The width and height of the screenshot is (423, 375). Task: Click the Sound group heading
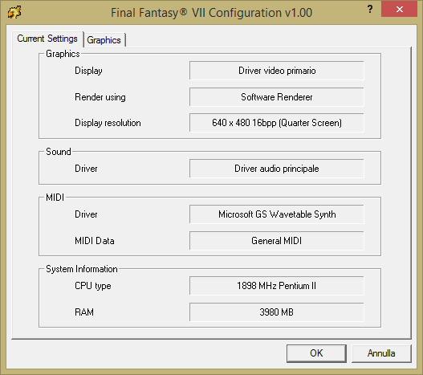coord(59,152)
